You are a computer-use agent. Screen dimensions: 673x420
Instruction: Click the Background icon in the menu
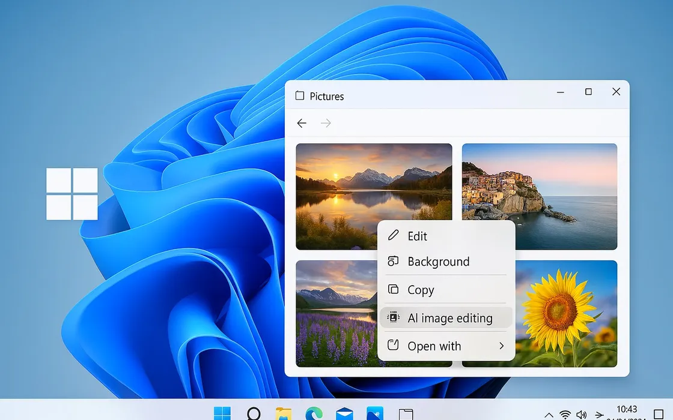click(x=393, y=260)
